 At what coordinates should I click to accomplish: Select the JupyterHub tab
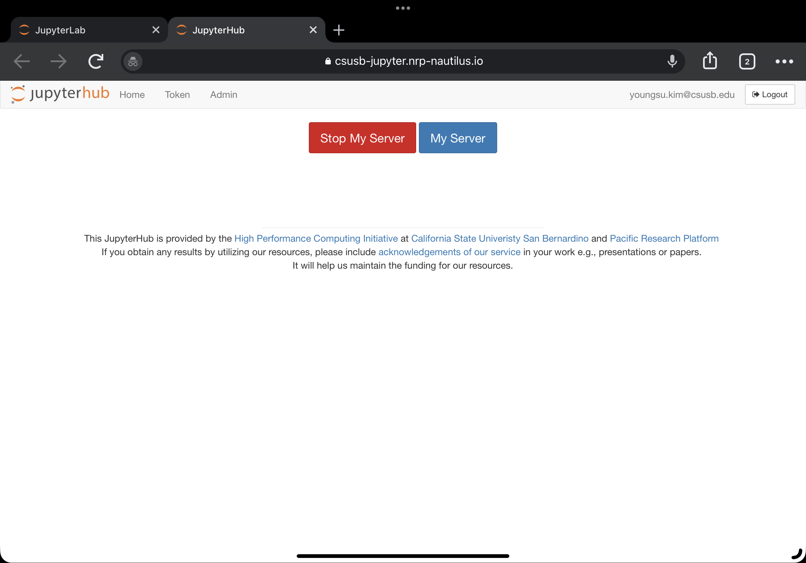(x=247, y=30)
